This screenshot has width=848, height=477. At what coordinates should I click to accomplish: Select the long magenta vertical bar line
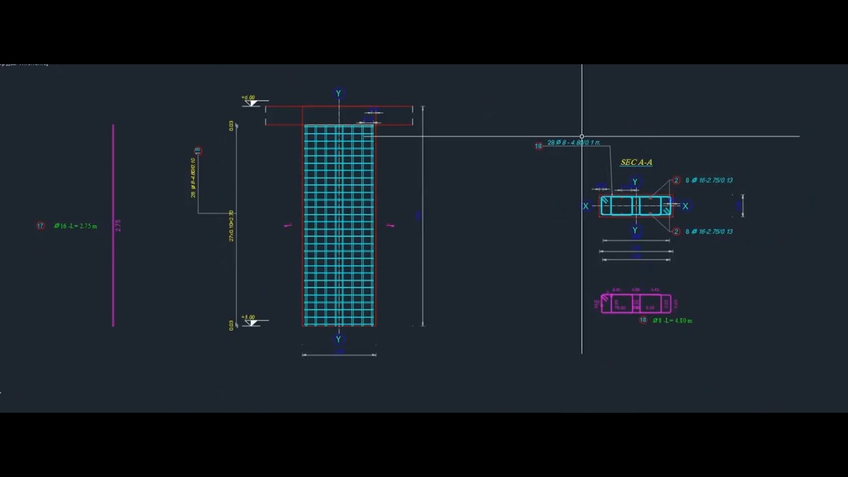point(113,225)
